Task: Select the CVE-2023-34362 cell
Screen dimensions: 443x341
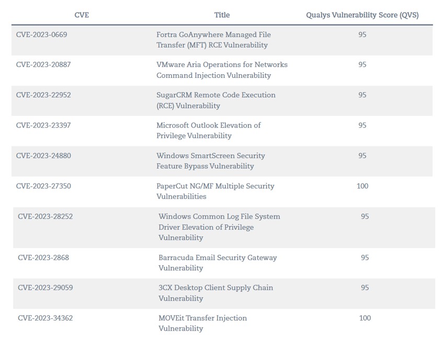Action: (x=45, y=318)
